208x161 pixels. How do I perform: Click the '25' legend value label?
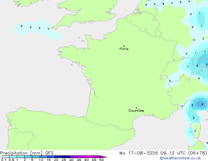coord(64,160)
